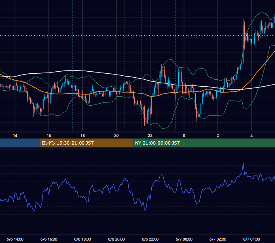
Task: Click the London 15:30-21:00 JST session band
Action: pos(86,143)
